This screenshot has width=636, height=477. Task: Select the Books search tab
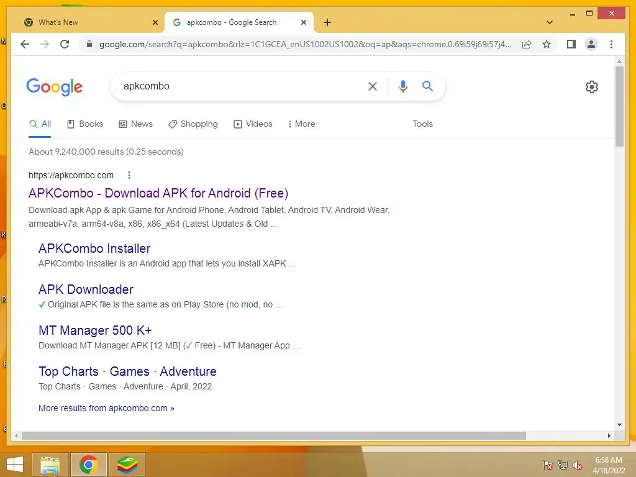click(x=85, y=124)
